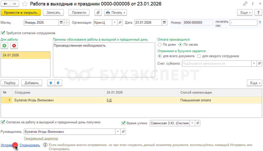This screenshot has height=151, width=263.
Task: Move employee row down with blue arrow
Action: tap(58, 83)
